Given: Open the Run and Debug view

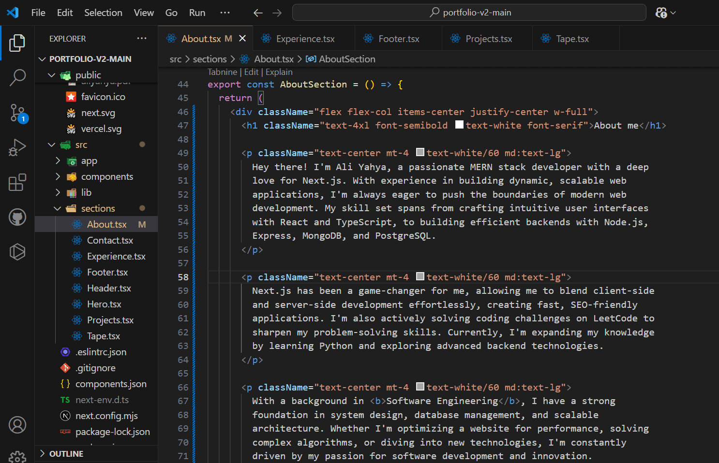Looking at the screenshot, I should 17,147.
